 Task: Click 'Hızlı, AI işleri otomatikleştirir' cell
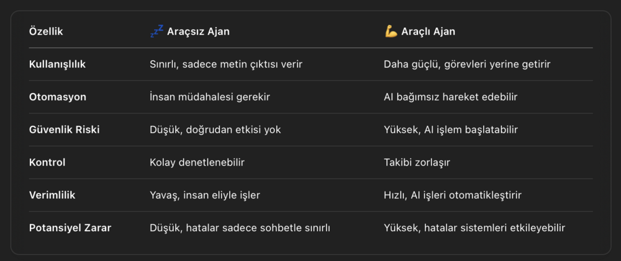click(x=453, y=195)
